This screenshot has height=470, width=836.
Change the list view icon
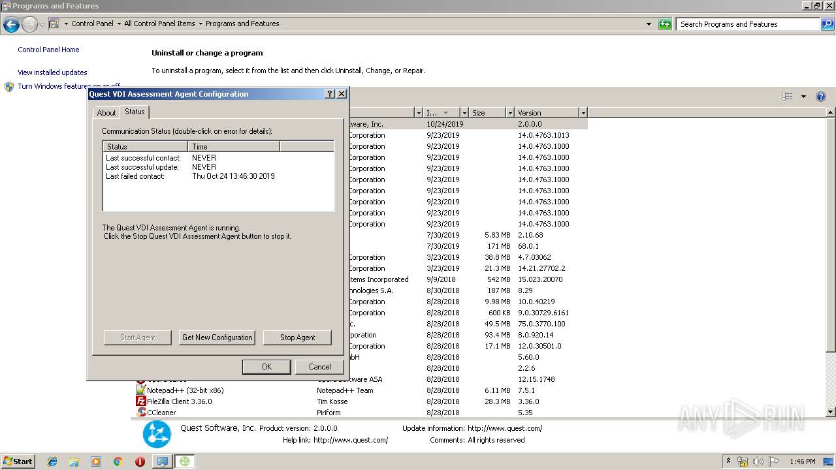[x=788, y=97]
